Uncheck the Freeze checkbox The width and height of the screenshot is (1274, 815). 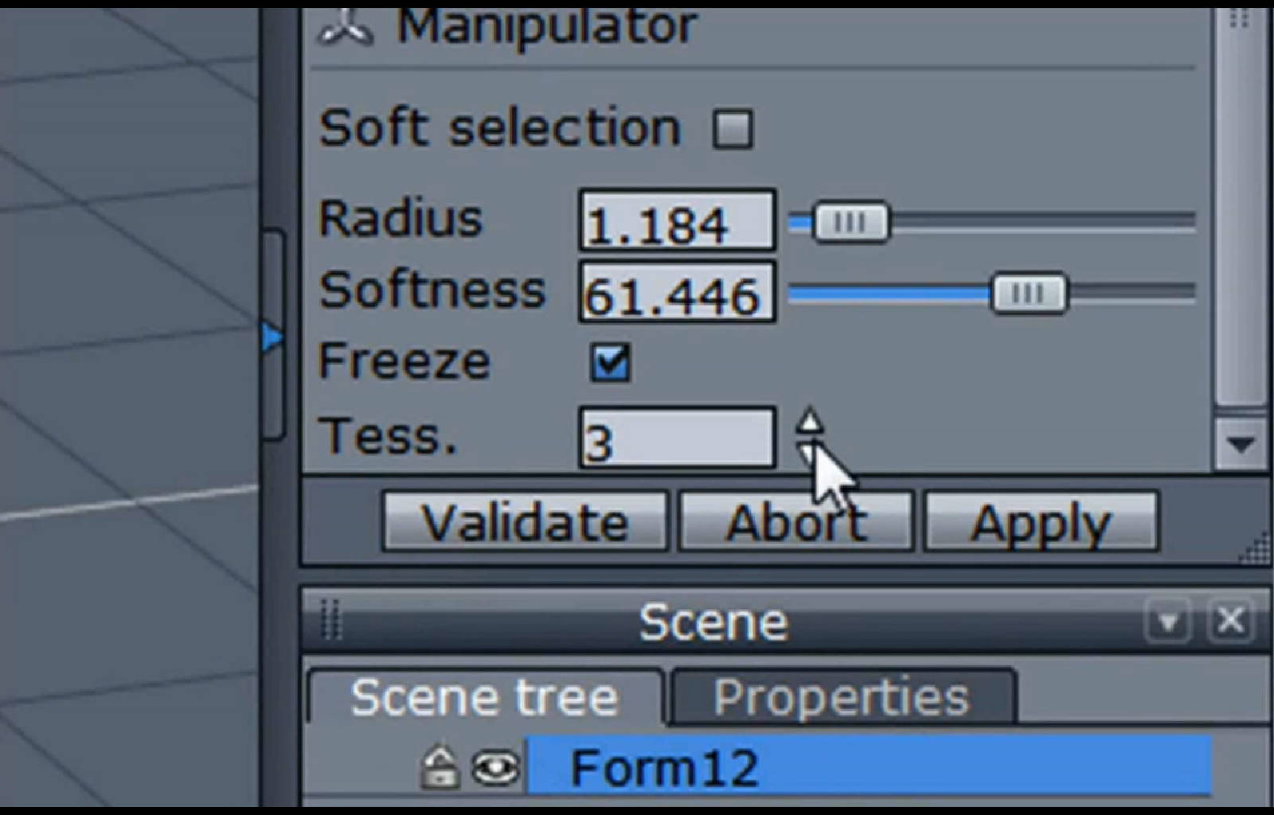pos(611,362)
